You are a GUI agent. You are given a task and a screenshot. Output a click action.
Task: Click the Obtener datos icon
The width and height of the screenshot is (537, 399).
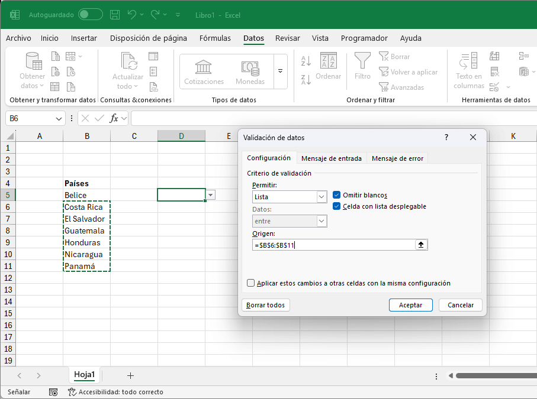[x=33, y=61]
